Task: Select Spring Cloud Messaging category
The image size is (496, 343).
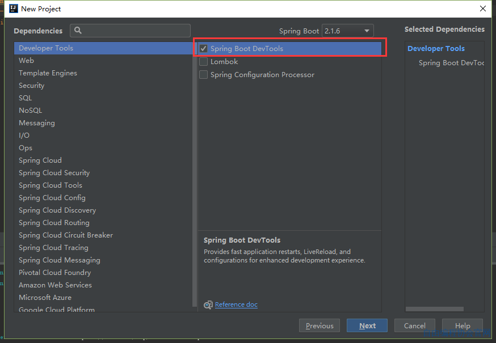Action: point(103,260)
